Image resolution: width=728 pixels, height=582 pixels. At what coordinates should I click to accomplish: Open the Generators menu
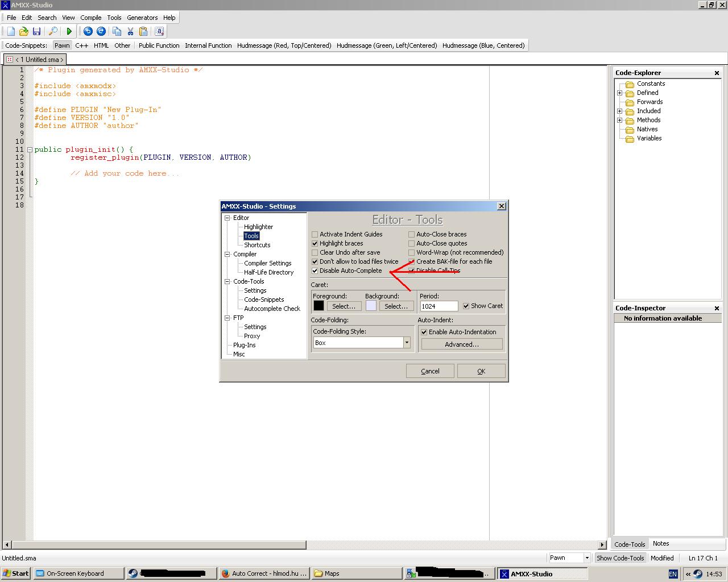142,18
